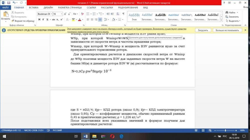Screen dimensions: 250x140
Task: Click the Increase Font Size icon
Action: (x=65, y=14)
